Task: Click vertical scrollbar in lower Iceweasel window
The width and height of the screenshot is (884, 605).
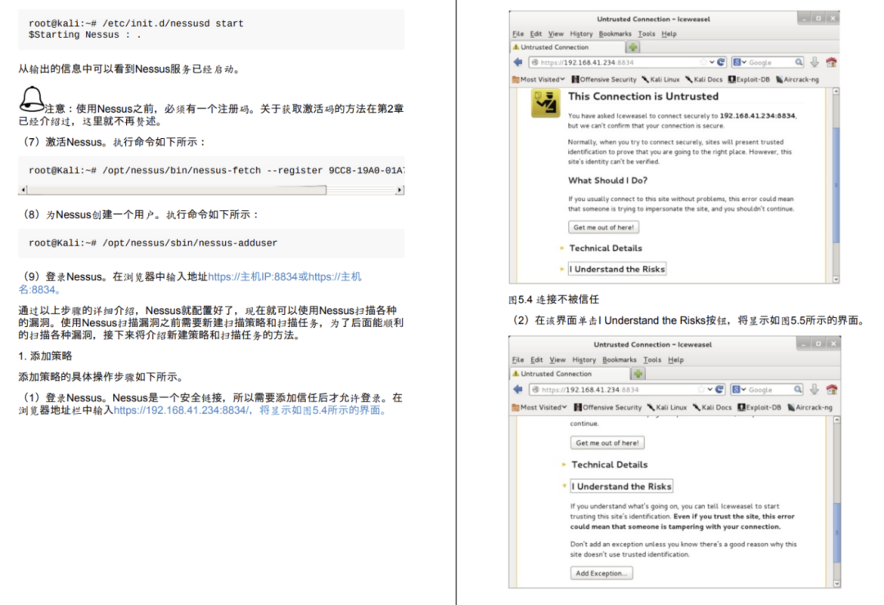Action: coord(837,532)
